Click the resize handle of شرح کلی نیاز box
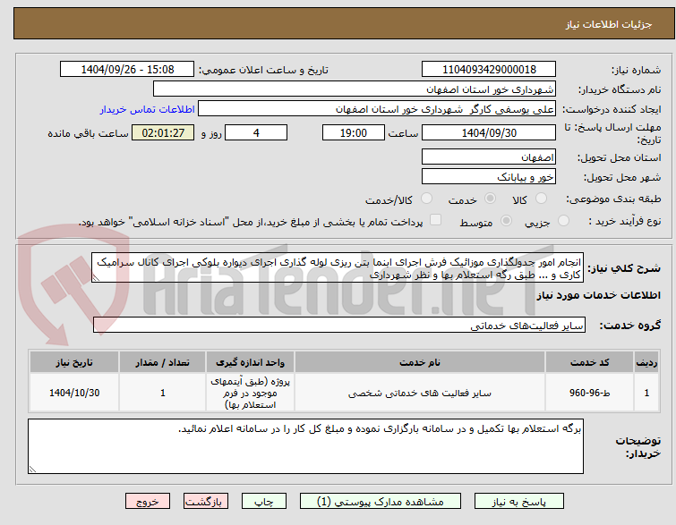This screenshot has width=676, height=525. coord(96,278)
